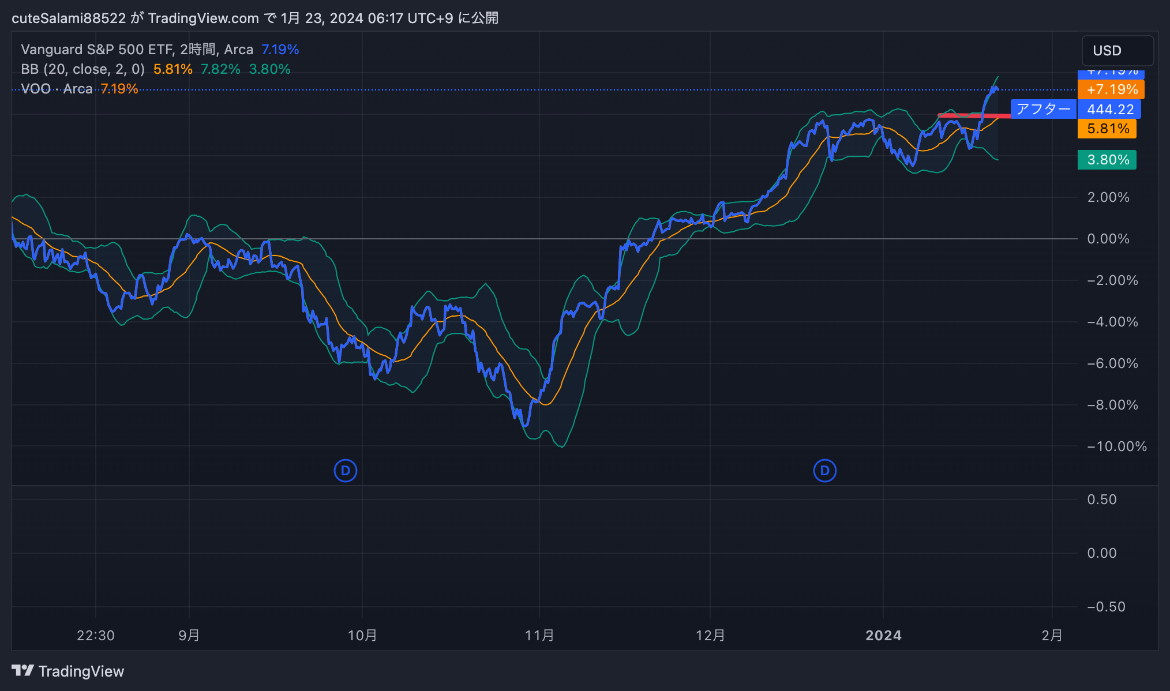Click the 12月 time axis label

pyautogui.click(x=710, y=636)
